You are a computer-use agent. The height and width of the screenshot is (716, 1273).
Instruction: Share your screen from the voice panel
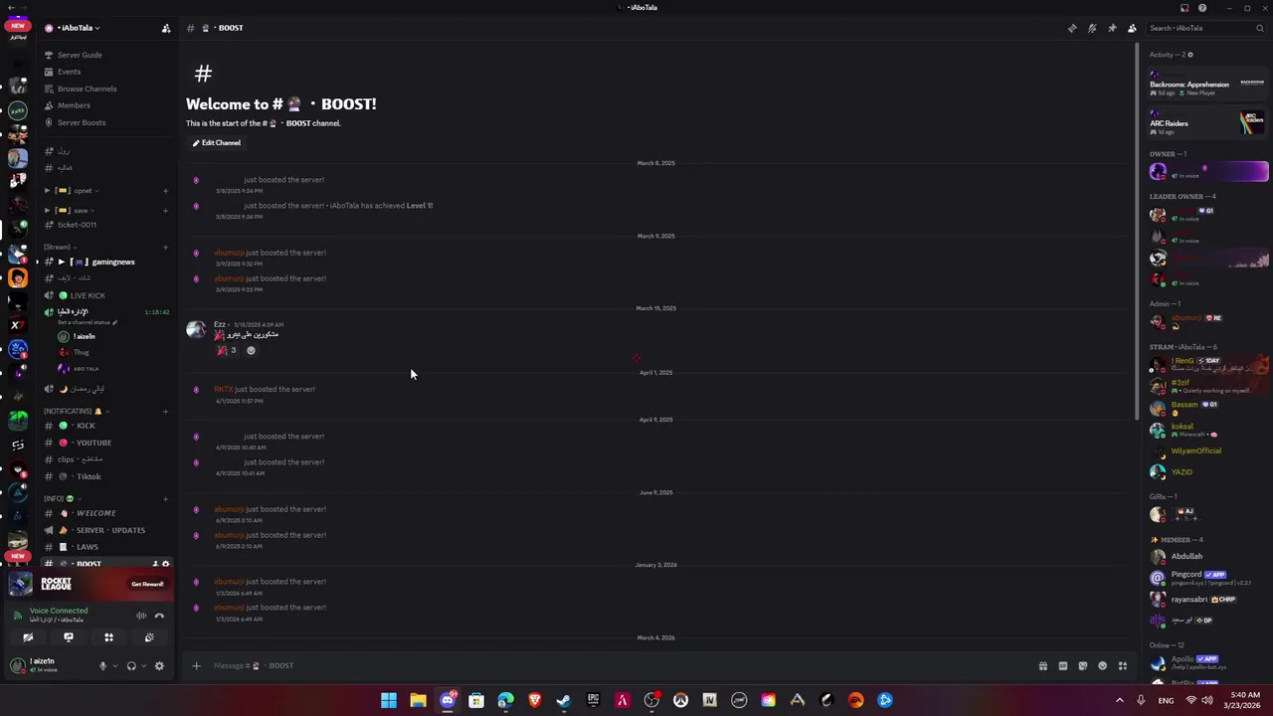pyautogui.click(x=69, y=637)
